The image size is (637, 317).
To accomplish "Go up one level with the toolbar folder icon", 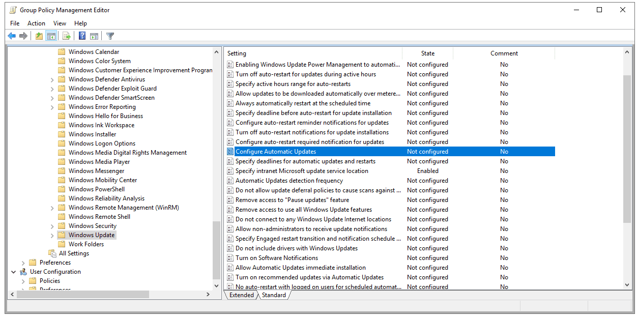I will (x=39, y=36).
